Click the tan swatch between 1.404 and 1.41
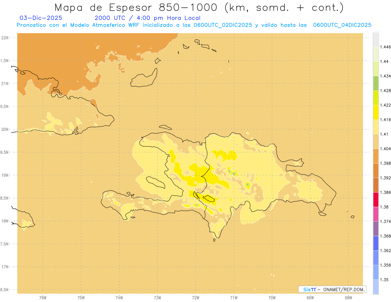 coord(376,141)
